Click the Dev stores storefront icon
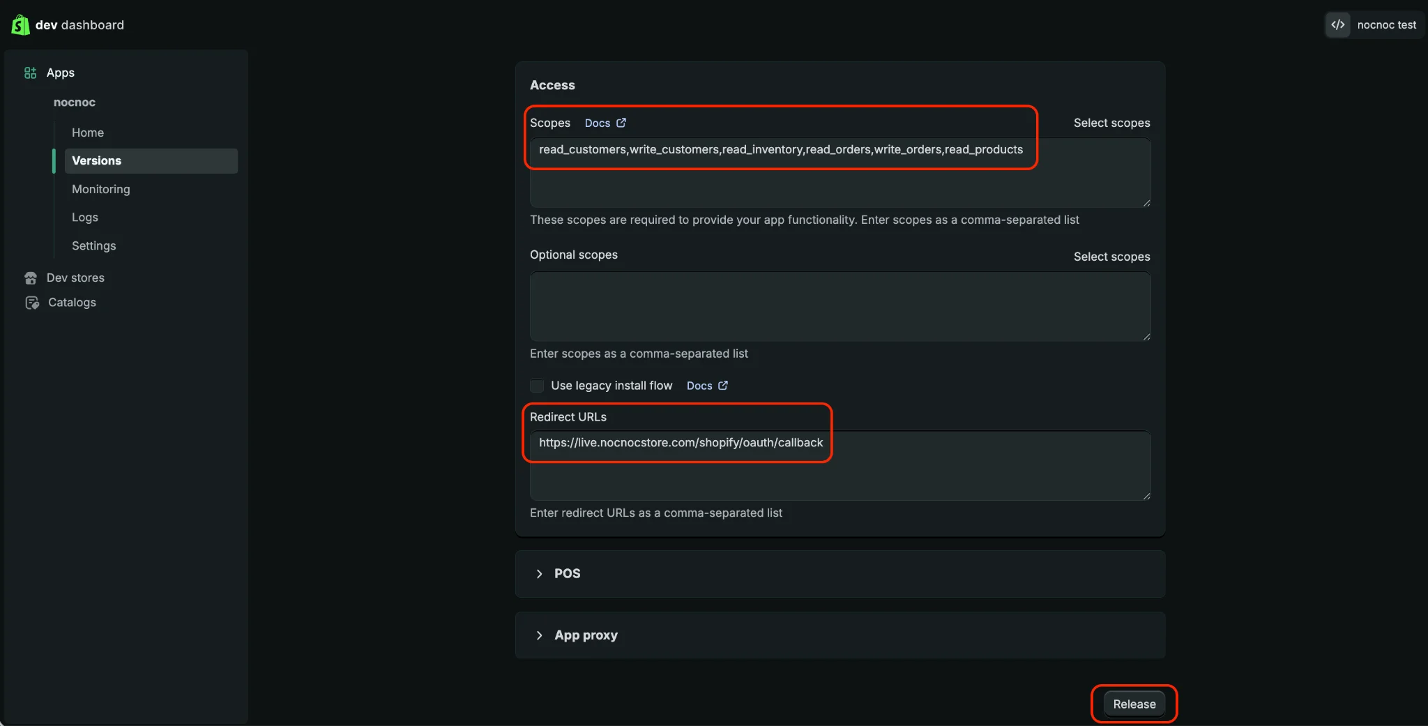This screenshot has height=726, width=1428. click(x=31, y=278)
